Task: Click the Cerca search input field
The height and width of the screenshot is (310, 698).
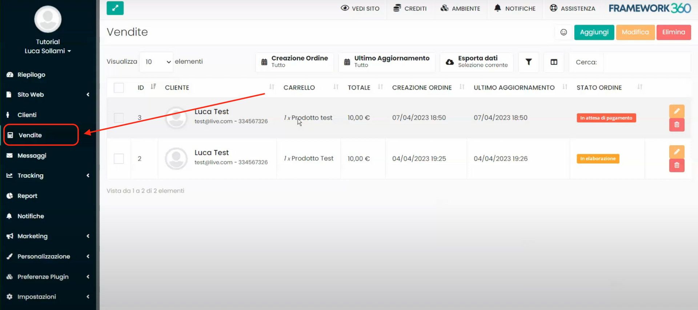Action: point(646,62)
